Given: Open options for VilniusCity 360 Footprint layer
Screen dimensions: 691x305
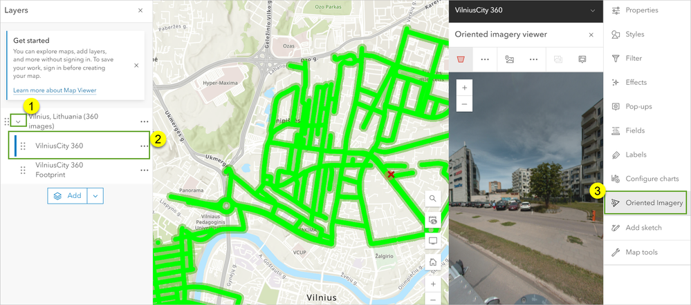Looking at the screenshot, I should 144,170.
